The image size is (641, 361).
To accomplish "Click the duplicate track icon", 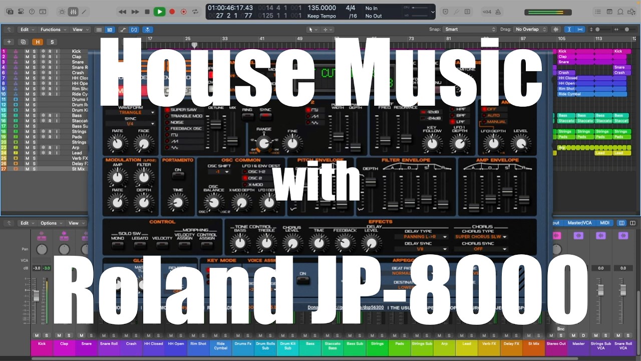I will coord(23,42).
